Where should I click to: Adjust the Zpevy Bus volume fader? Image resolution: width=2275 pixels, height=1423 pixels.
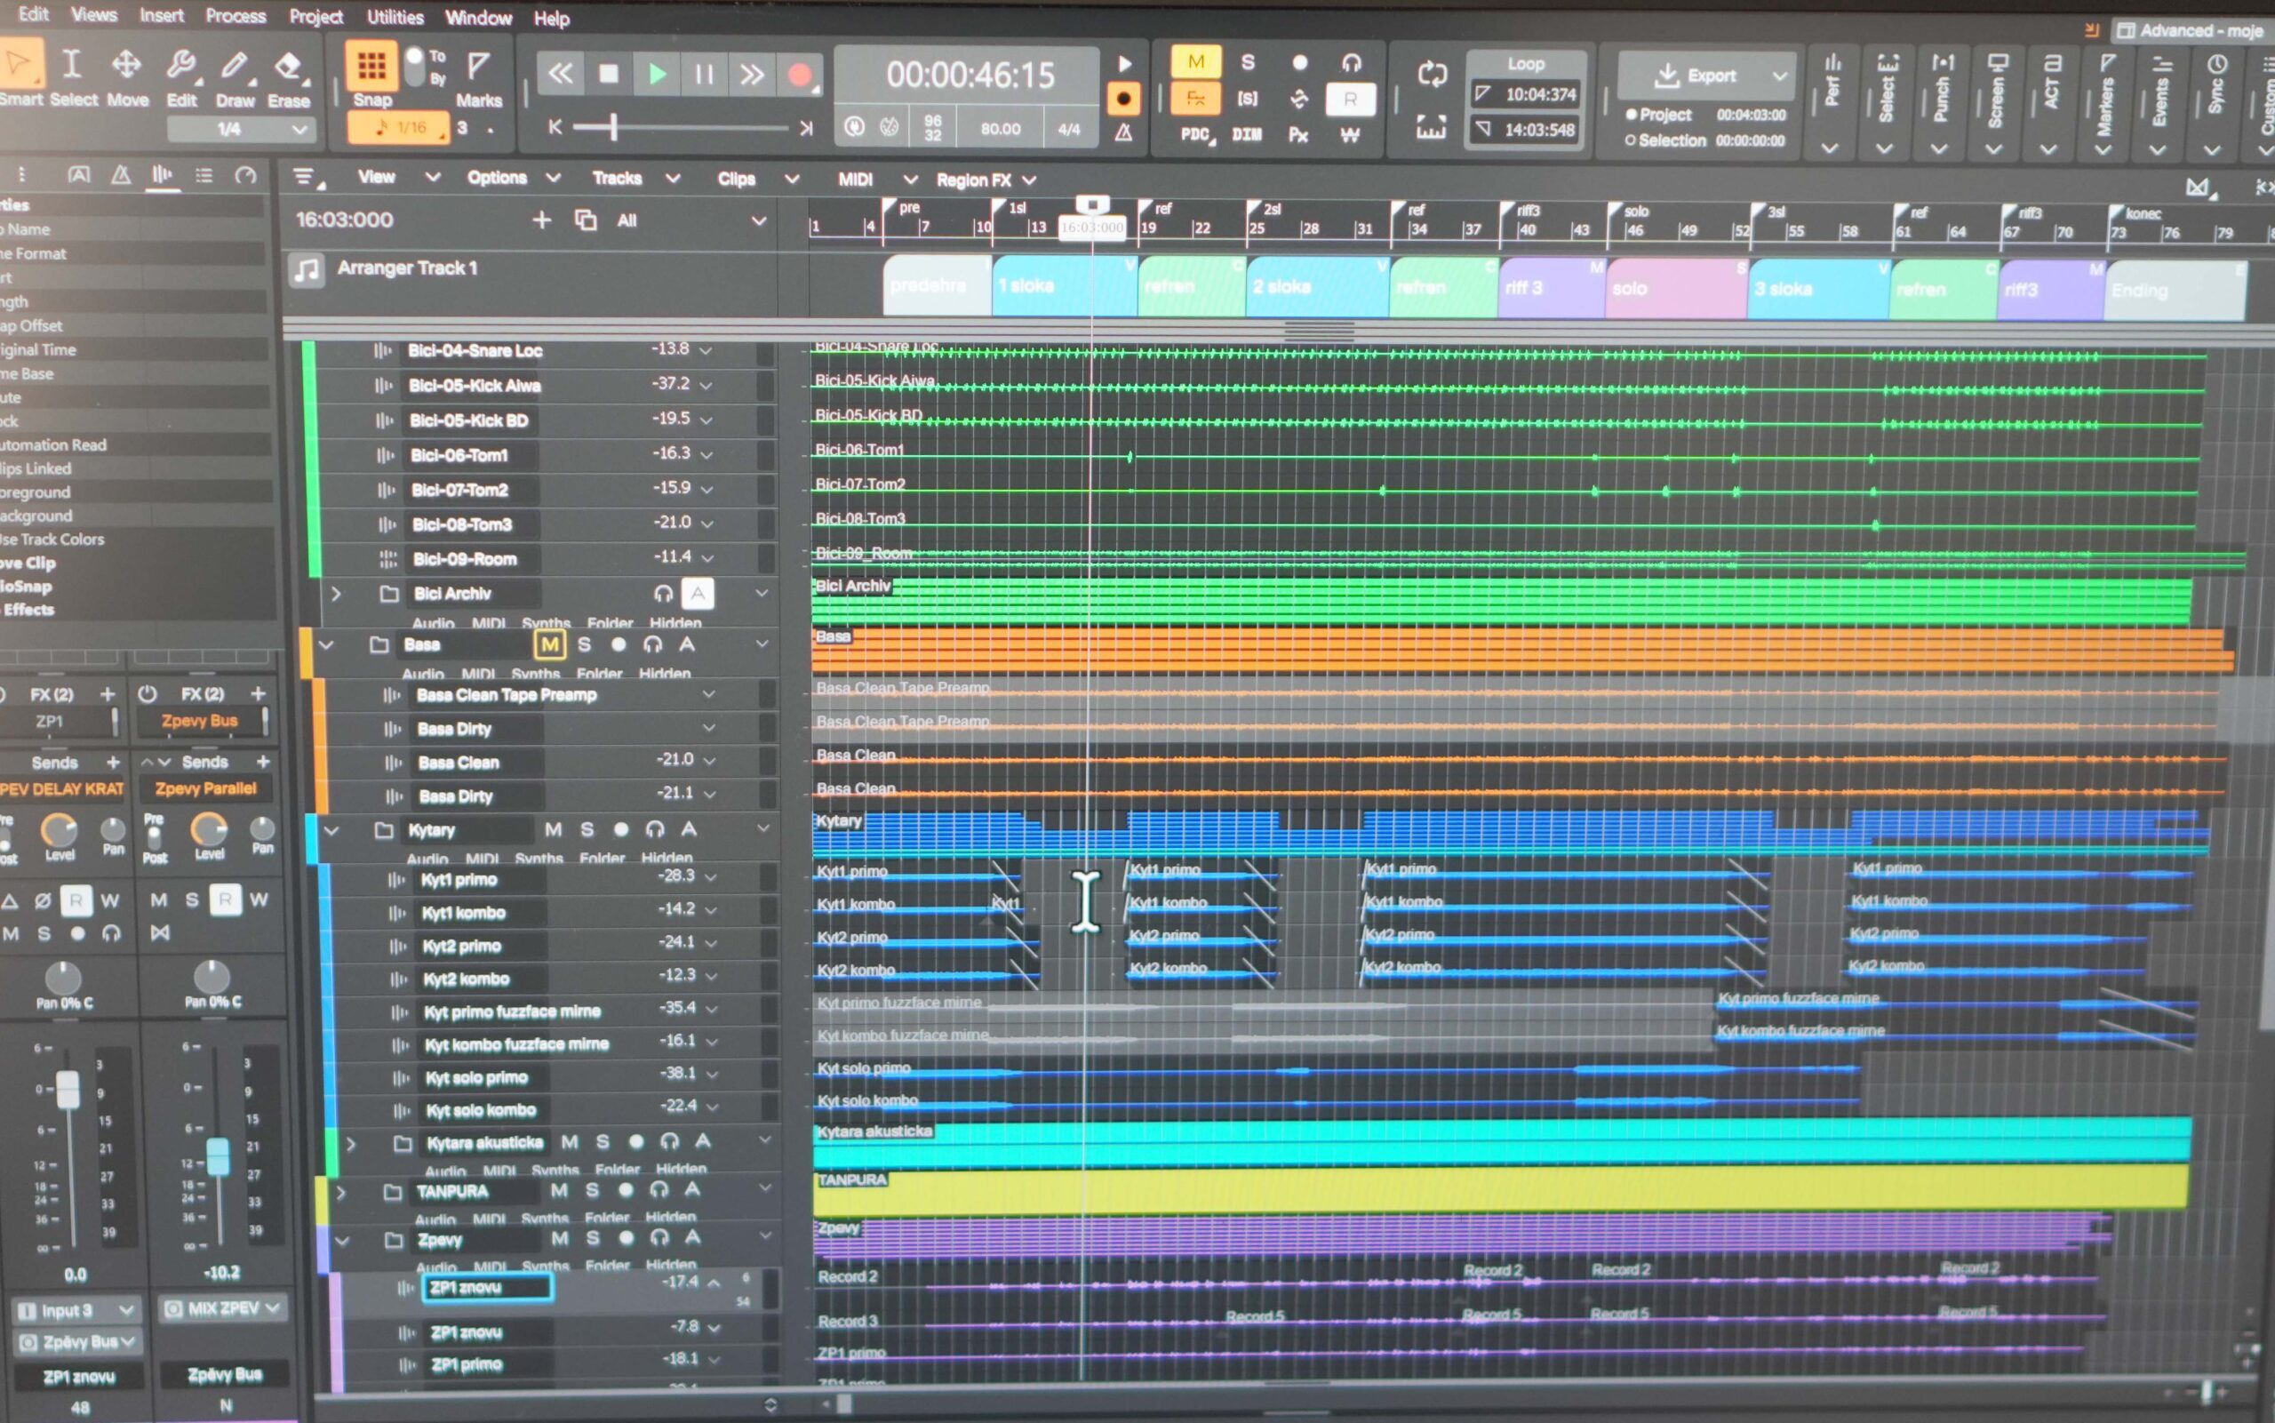point(218,1155)
